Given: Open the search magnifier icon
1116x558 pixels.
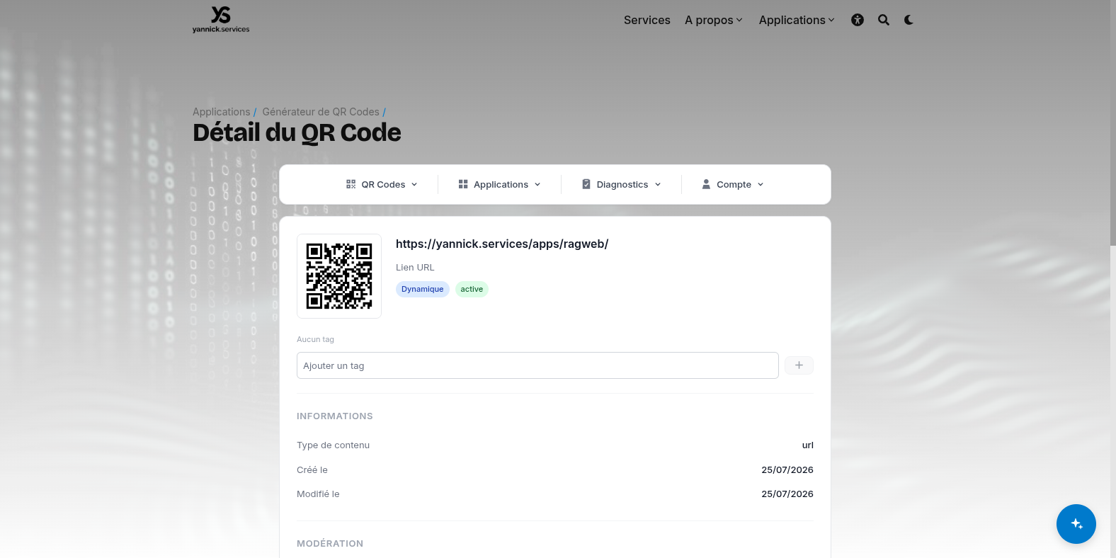Looking at the screenshot, I should [x=884, y=20].
